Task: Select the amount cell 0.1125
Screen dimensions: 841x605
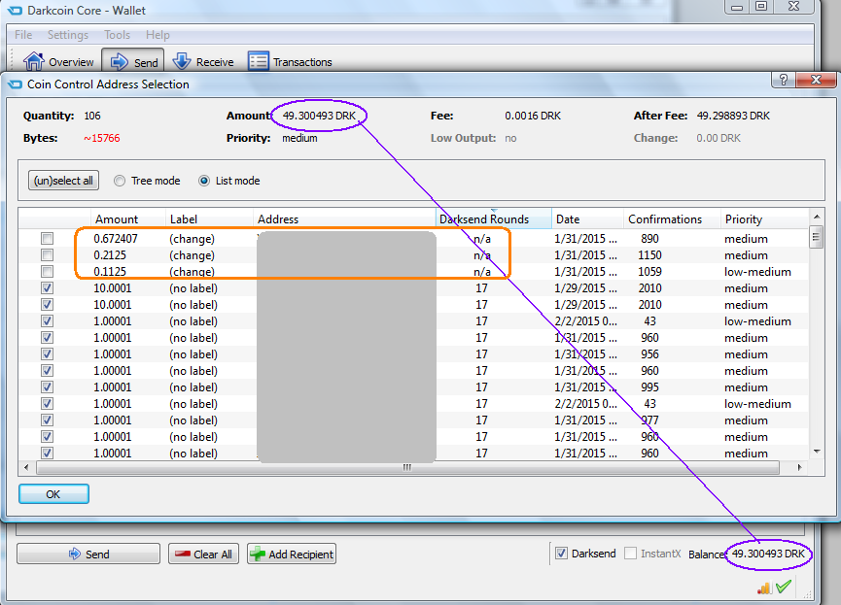Action: [x=110, y=272]
